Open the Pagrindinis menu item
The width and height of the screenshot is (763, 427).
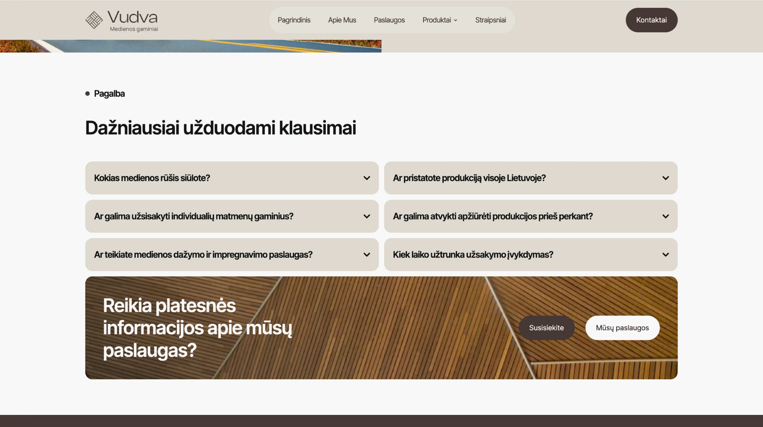click(x=294, y=20)
